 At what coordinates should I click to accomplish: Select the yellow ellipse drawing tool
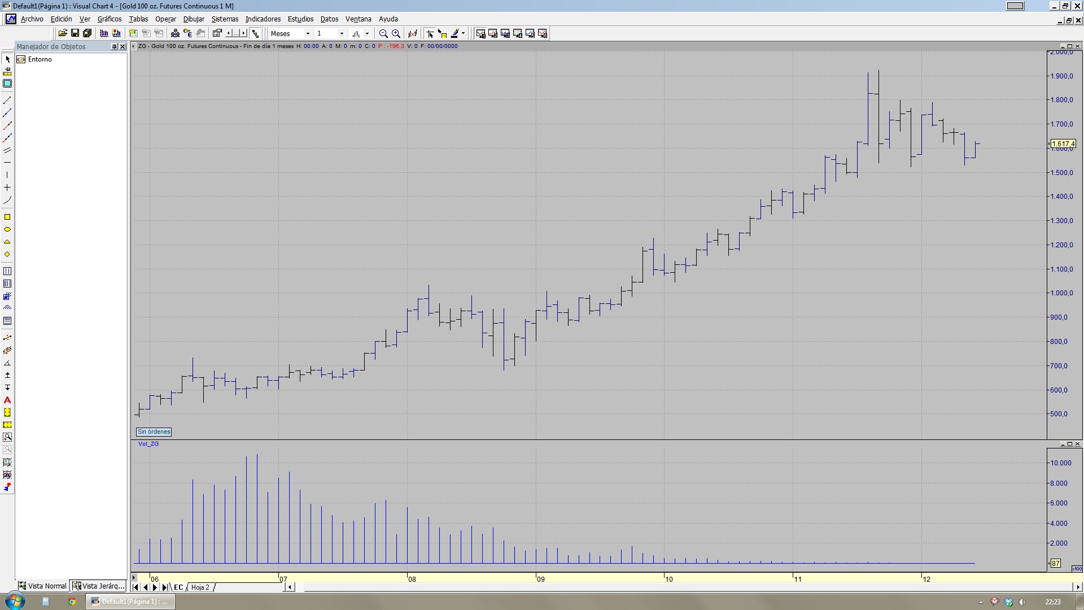coord(7,229)
